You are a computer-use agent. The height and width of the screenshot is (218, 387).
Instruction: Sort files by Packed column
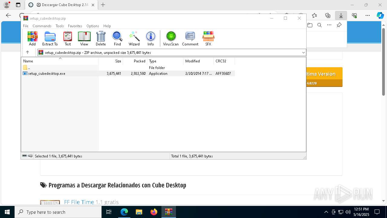pos(135,61)
